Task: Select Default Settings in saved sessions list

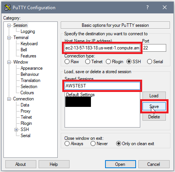Action: [x=80, y=95]
